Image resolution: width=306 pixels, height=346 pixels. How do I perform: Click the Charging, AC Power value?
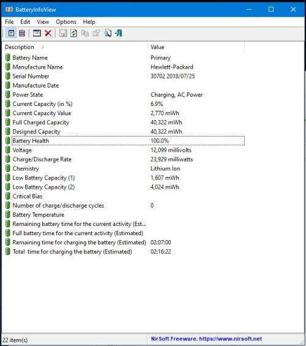(x=177, y=95)
